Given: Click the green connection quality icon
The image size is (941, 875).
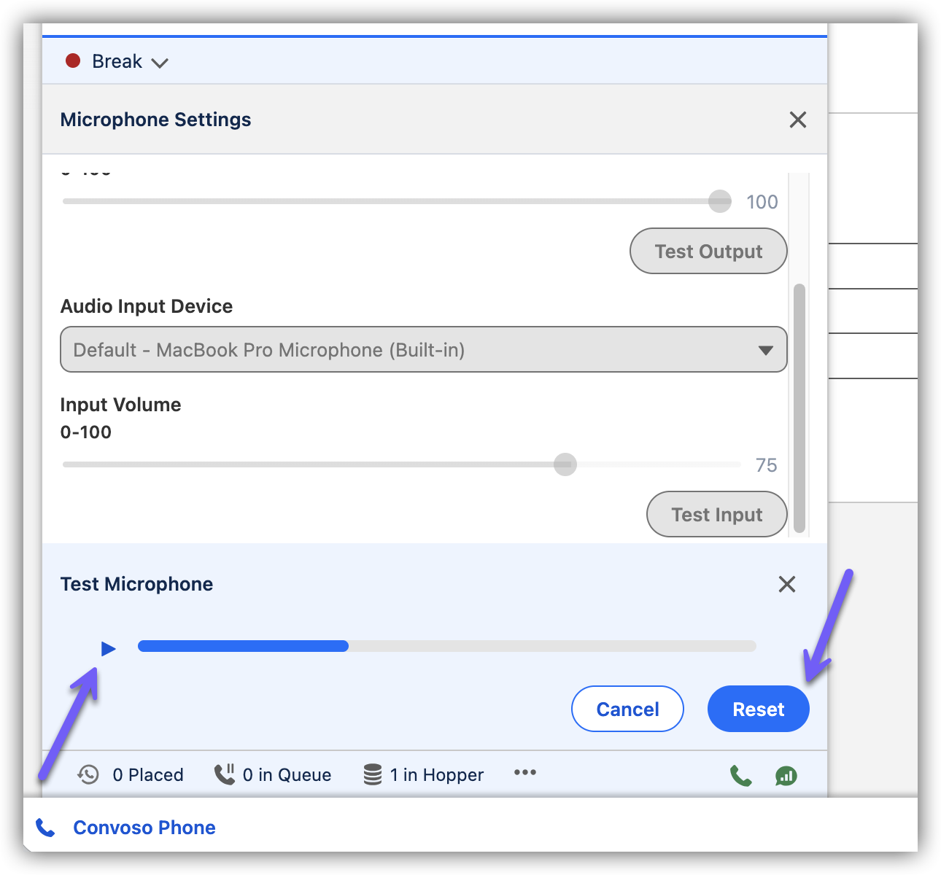Looking at the screenshot, I should pyautogui.click(x=786, y=776).
